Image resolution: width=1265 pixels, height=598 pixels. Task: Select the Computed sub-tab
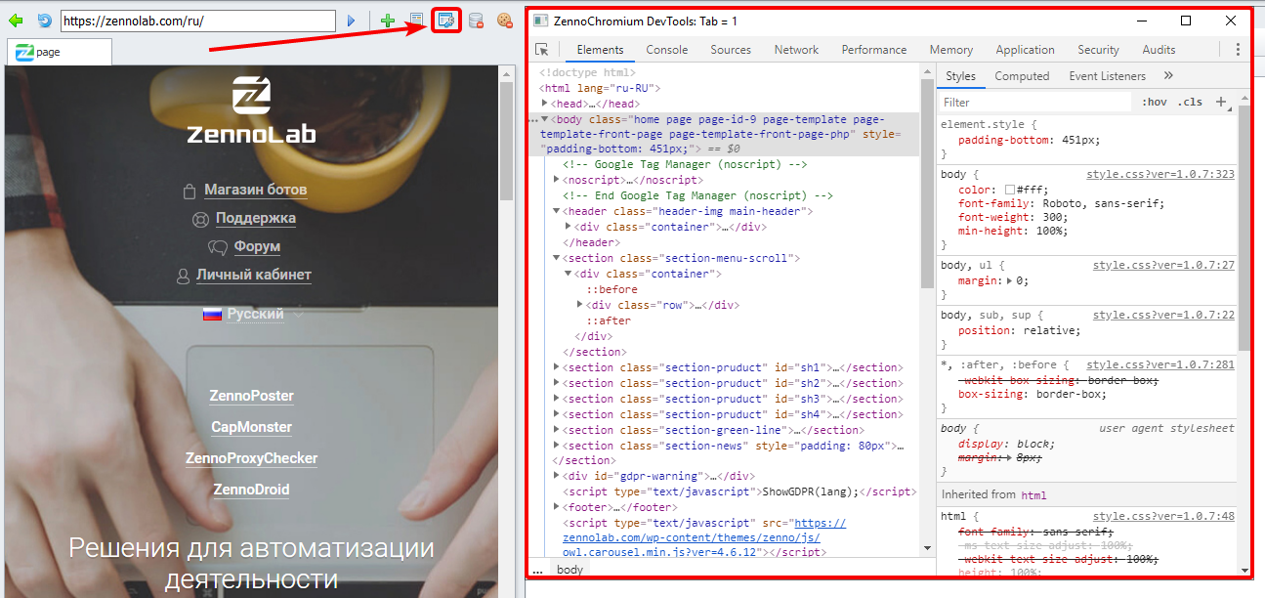pos(1022,76)
